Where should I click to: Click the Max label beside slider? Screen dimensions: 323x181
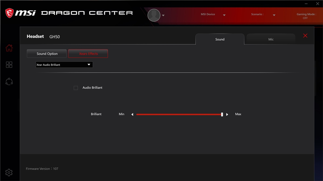(238, 114)
